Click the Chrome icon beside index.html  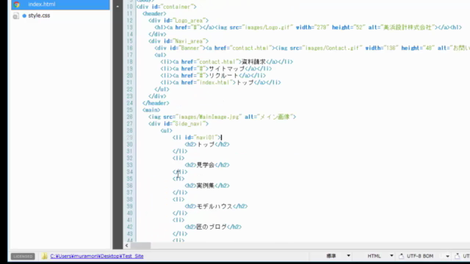click(16, 4)
